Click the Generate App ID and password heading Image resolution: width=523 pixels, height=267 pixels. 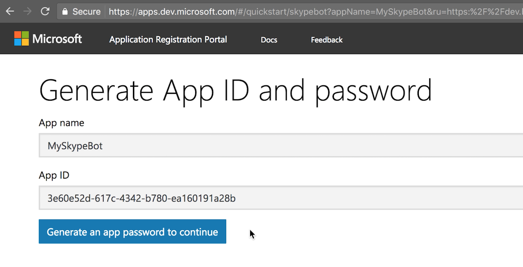click(x=235, y=90)
